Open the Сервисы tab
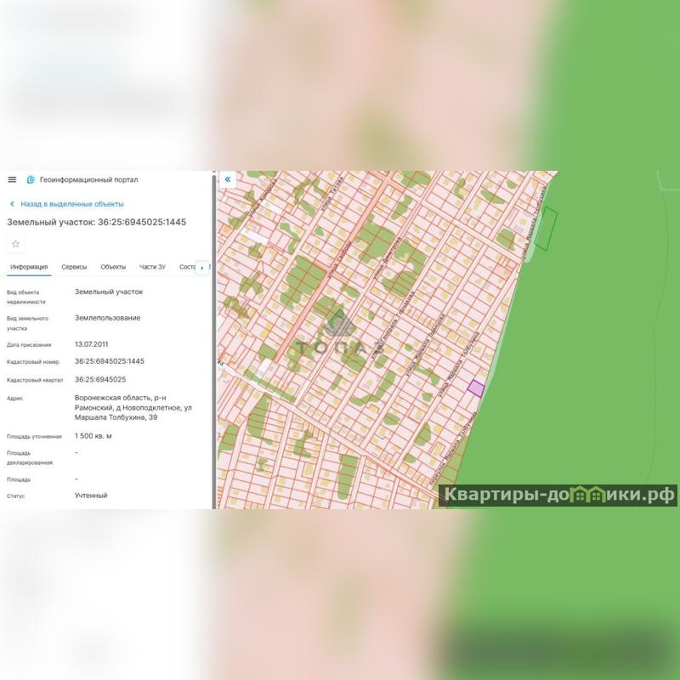Image resolution: width=680 pixels, height=680 pixels. pos(74,267)
